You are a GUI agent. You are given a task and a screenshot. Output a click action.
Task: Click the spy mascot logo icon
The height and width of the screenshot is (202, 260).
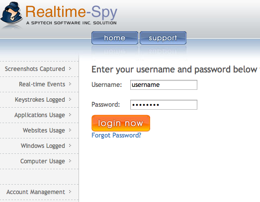(x=11, y=14)
